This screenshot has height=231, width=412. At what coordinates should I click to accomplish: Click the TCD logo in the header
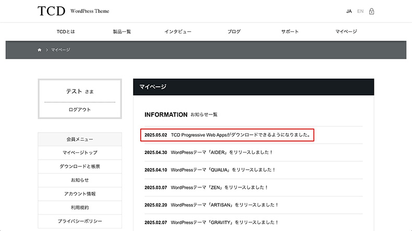pos(52,11)
